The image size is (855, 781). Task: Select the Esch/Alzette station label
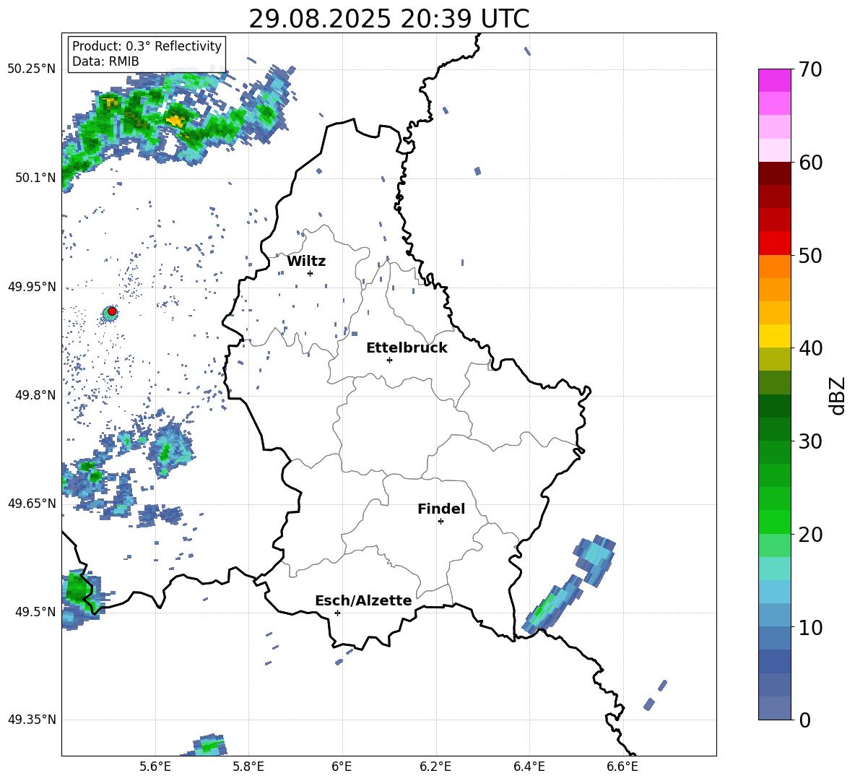tap(363, 600)
